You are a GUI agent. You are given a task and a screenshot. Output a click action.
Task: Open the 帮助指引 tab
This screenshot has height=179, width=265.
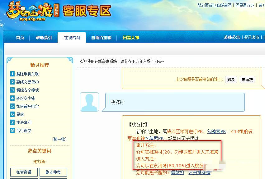pyautogui.click(x=43, y=37)
